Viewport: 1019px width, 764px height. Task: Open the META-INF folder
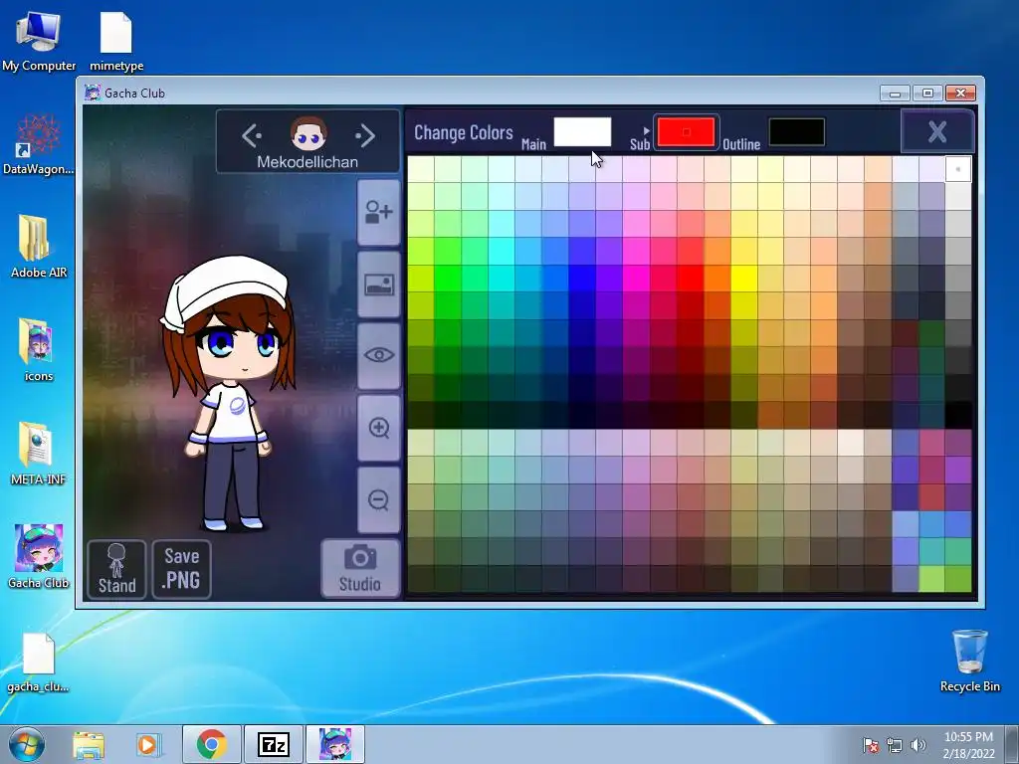[39, 454]
